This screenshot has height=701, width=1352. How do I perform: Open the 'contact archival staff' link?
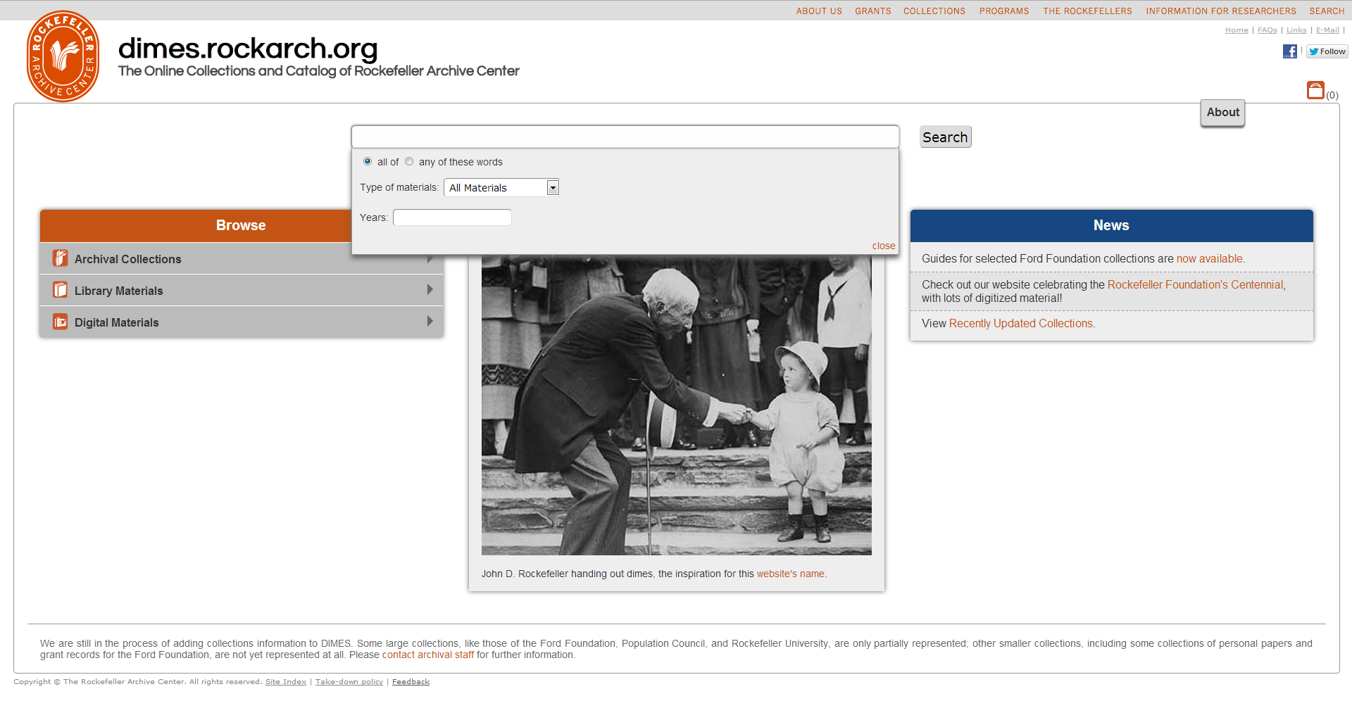coord(428,655)
